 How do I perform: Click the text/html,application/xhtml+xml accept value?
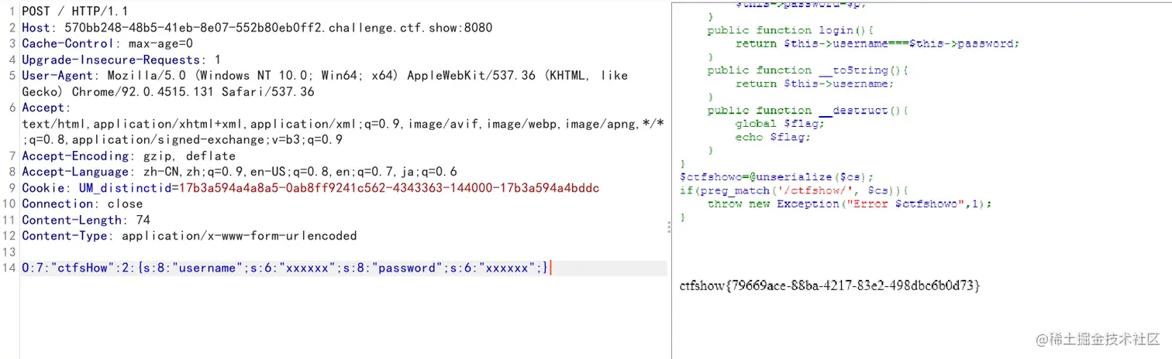click(343, 124)
